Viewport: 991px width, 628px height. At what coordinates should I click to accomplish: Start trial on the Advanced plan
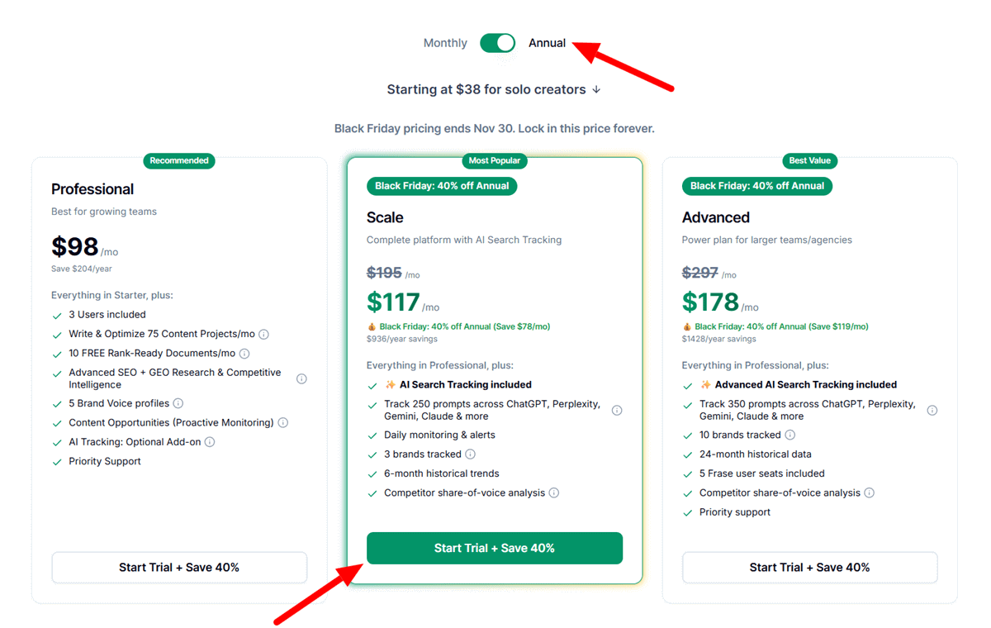[809, 568]
